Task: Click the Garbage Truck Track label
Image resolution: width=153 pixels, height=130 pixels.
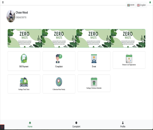Action: 24,89
